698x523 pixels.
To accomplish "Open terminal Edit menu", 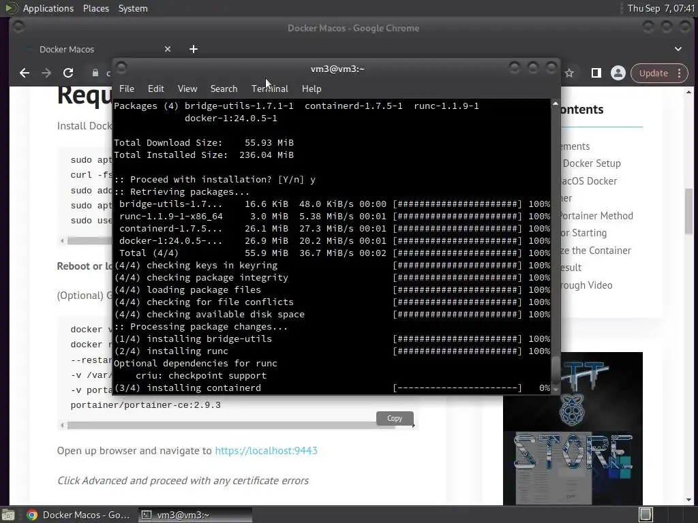I will [x=156, y=89].
